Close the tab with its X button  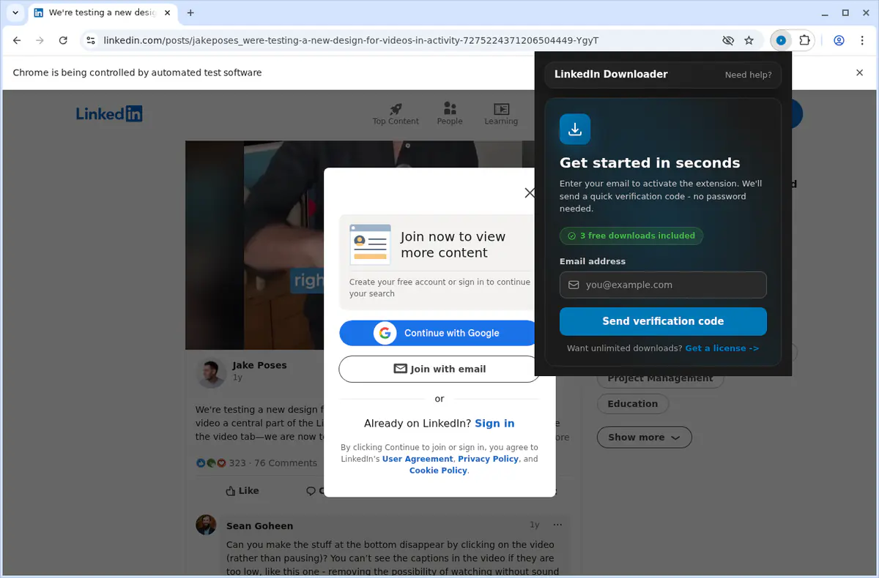[x=166, y=12]
